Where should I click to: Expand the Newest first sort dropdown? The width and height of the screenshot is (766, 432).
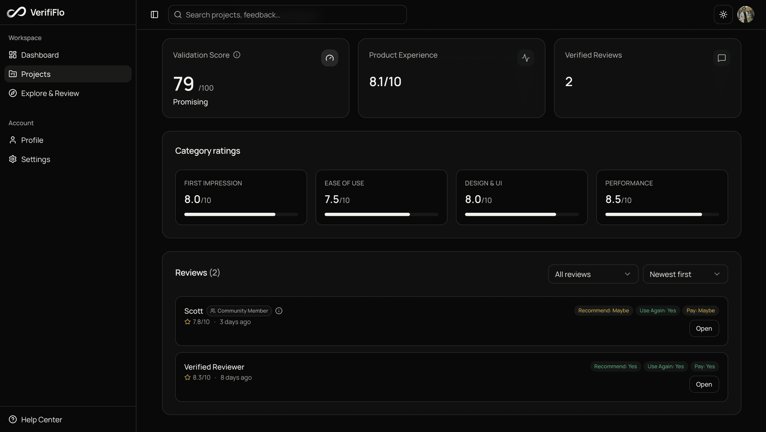point(685,274)
